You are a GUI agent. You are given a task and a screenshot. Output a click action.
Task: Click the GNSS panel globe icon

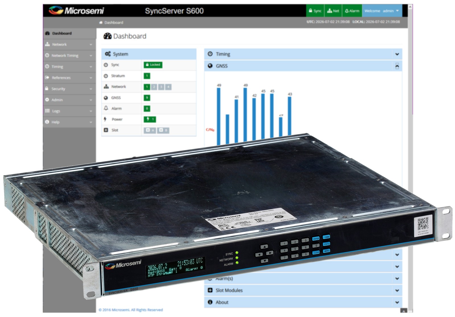(x=210, y=66)
